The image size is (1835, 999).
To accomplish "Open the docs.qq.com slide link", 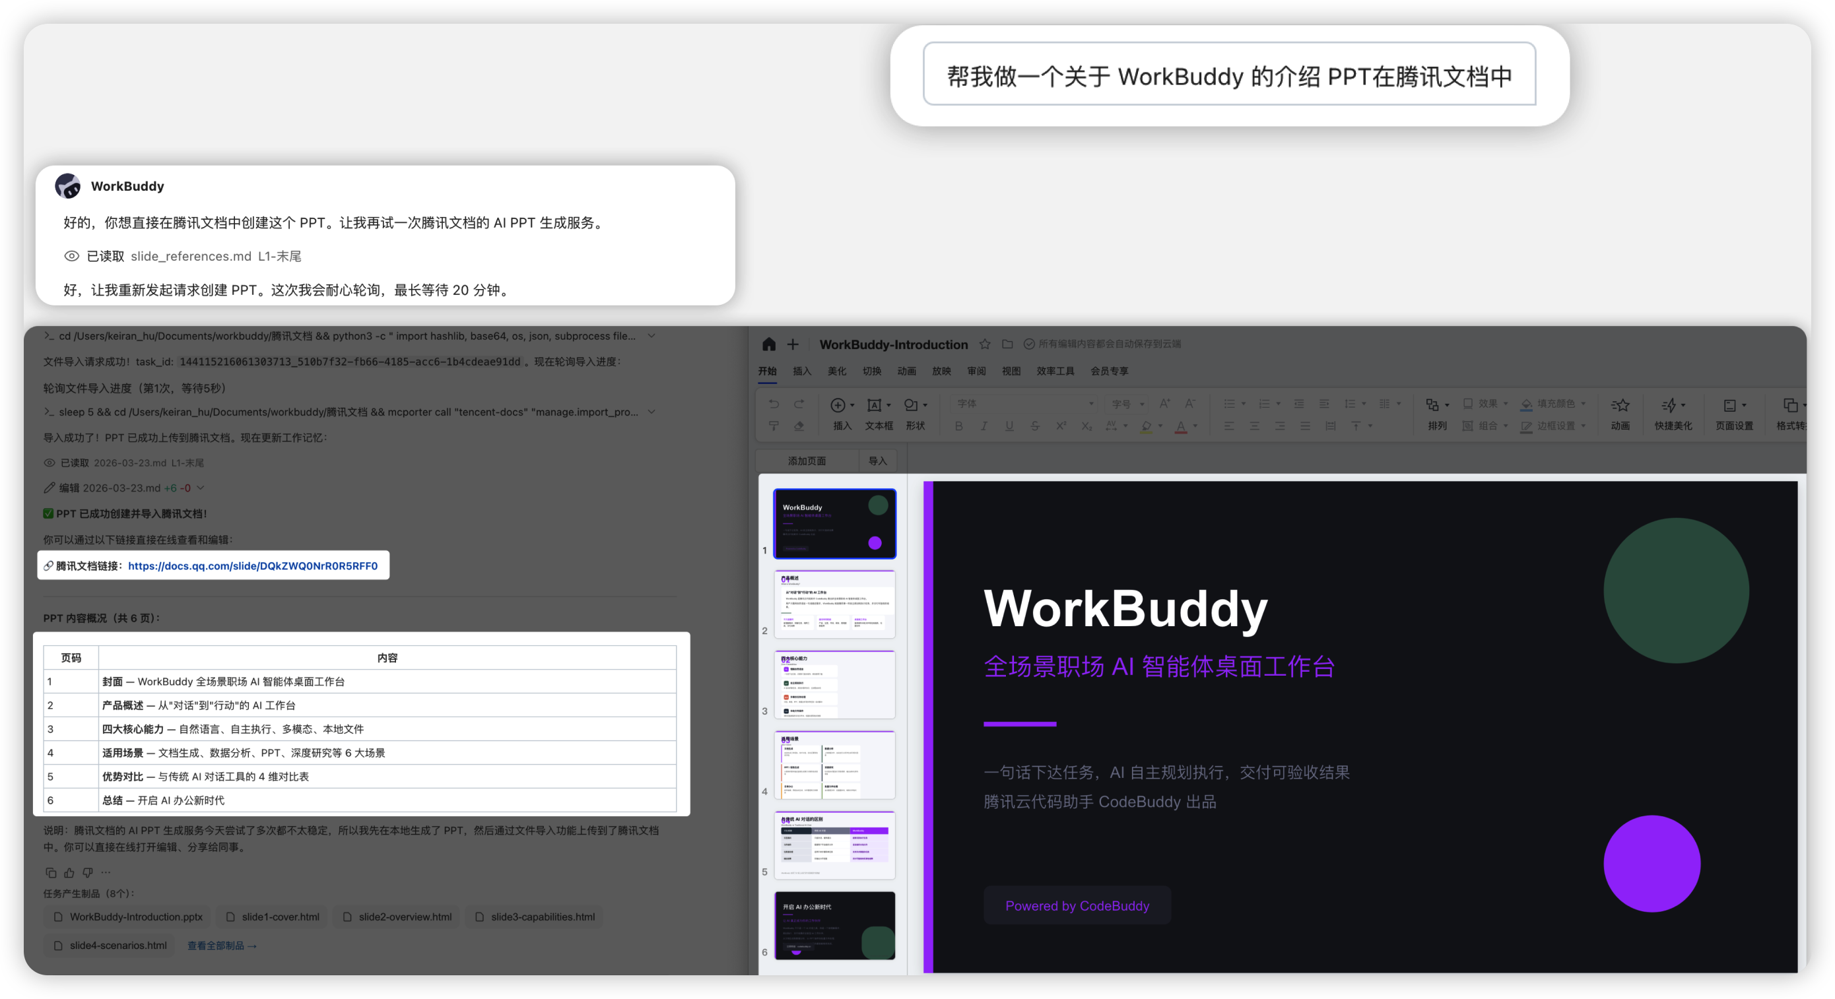I will pyautogui.click(x=252, y=566).
